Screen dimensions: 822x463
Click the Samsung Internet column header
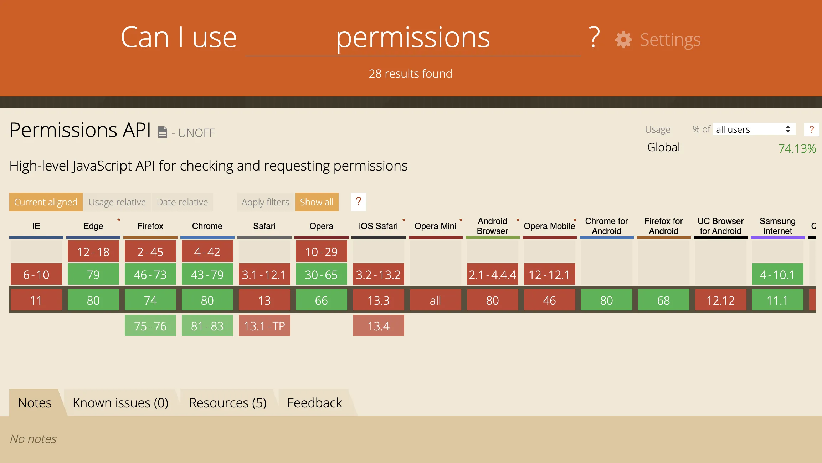click(x=778, y=226)
